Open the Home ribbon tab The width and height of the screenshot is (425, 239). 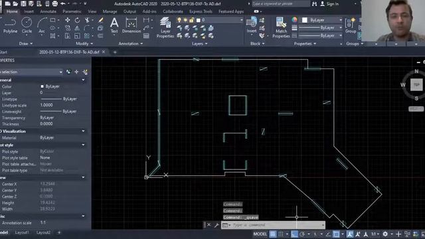coord(12,11)
